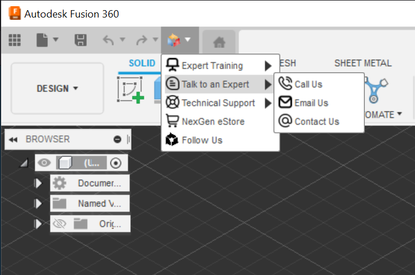Click the Save floppy disk icon

81,40
